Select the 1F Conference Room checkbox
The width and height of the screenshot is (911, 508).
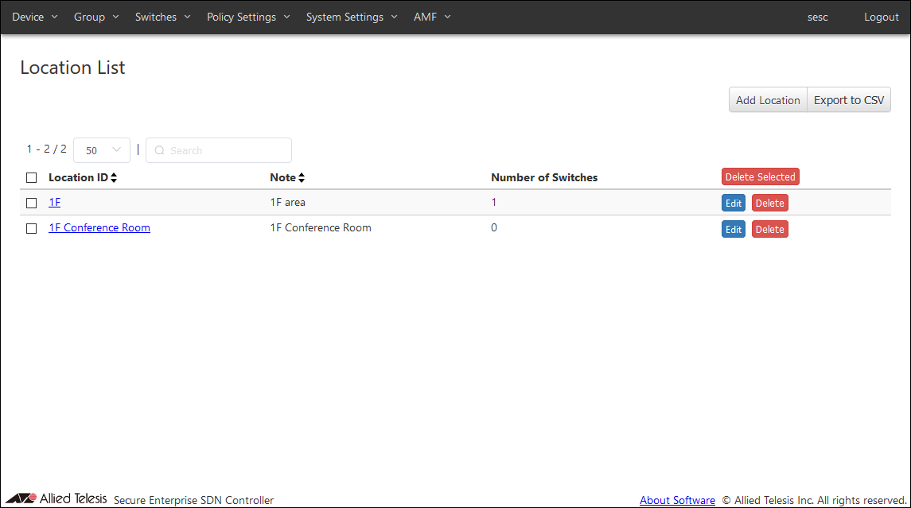[32, 228]
